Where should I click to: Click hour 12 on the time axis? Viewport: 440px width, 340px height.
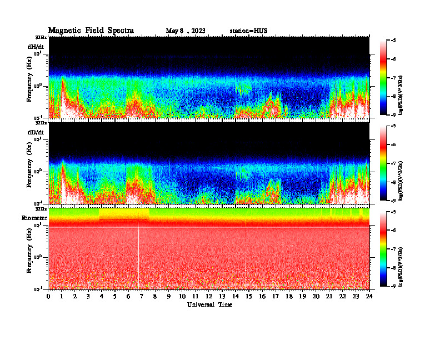209,296
